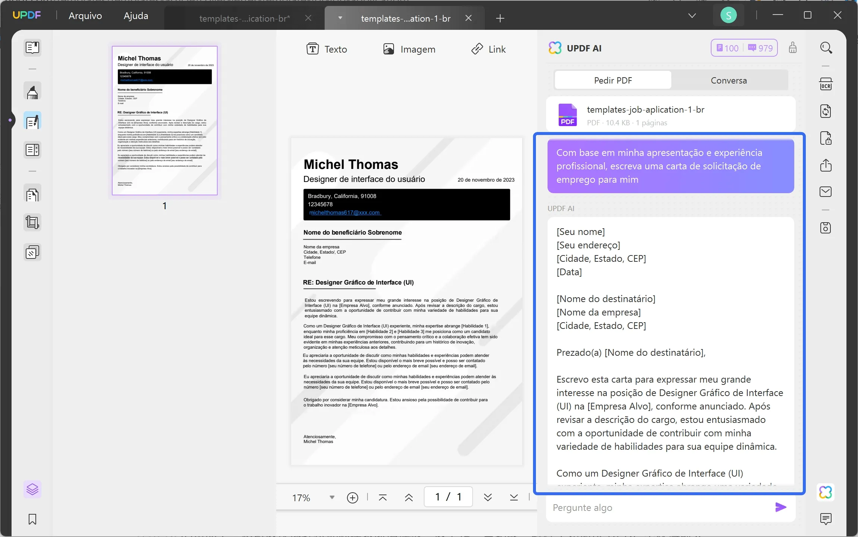Screen dimensions: 858x537
Task: Click "Nome do beneficiário Sobrenome" text
Action: coord(352,232)
